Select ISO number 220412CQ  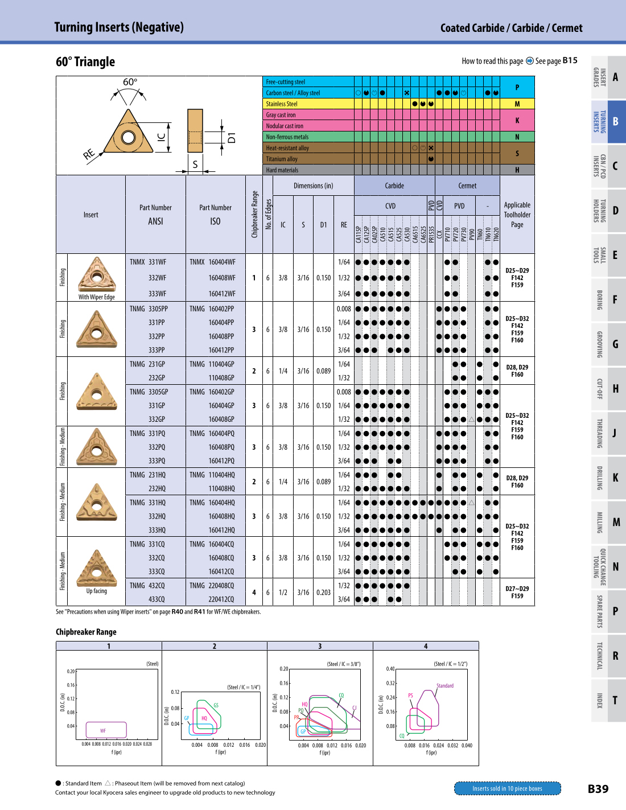click(x=221, y=599)
